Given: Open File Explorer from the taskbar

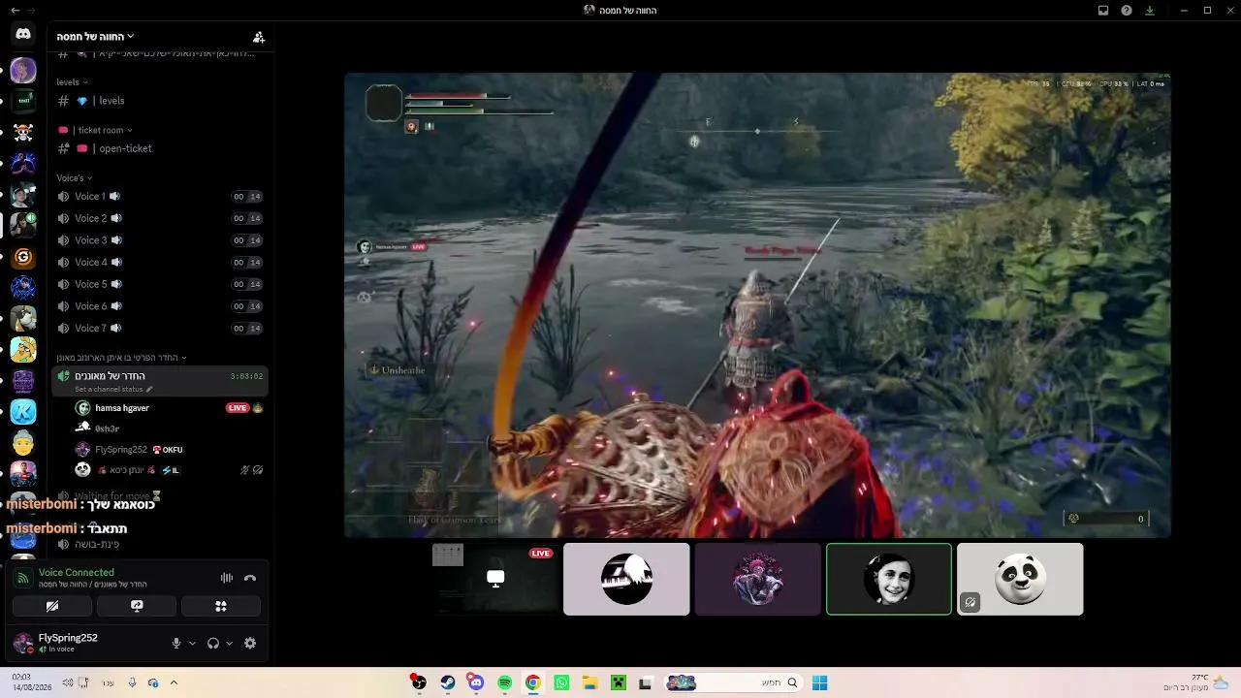Looking at the screenshot, I should click(589, 682).
